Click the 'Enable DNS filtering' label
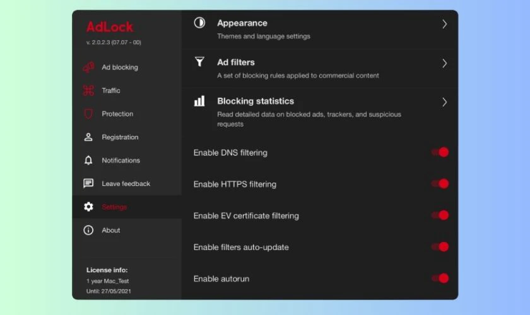530x315 pixels. [x=230, y=152]
